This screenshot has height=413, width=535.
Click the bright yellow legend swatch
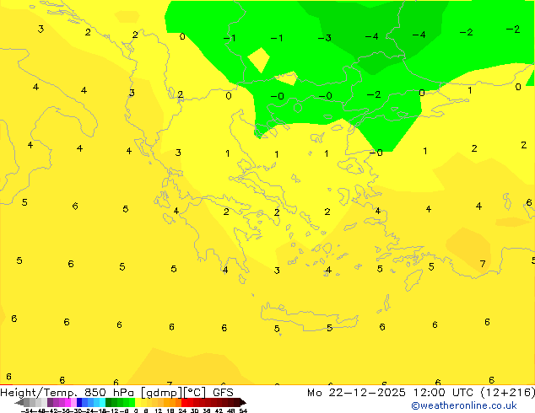click(x=138, y=402)
